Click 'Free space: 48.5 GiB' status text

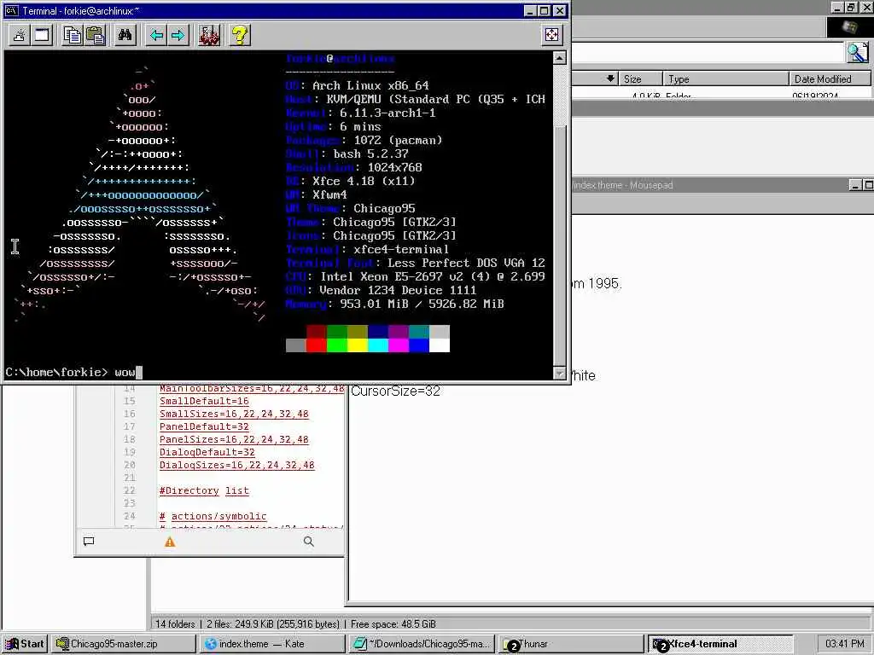(393, 623)
